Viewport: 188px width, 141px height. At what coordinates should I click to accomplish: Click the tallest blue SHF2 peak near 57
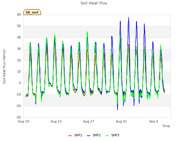click(x=129, y=18)
